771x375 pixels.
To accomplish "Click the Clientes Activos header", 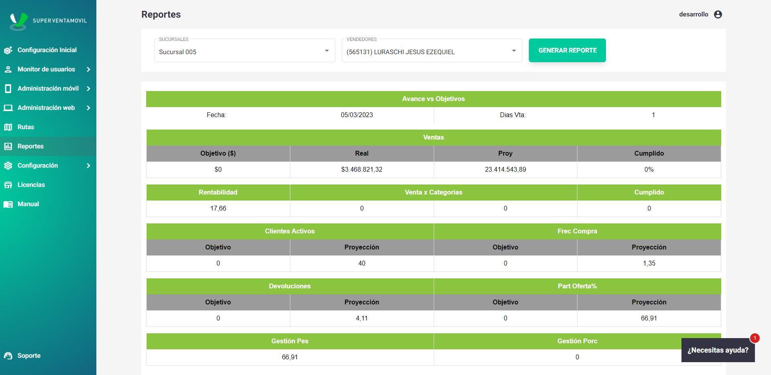I will click(x=290, y=231).
